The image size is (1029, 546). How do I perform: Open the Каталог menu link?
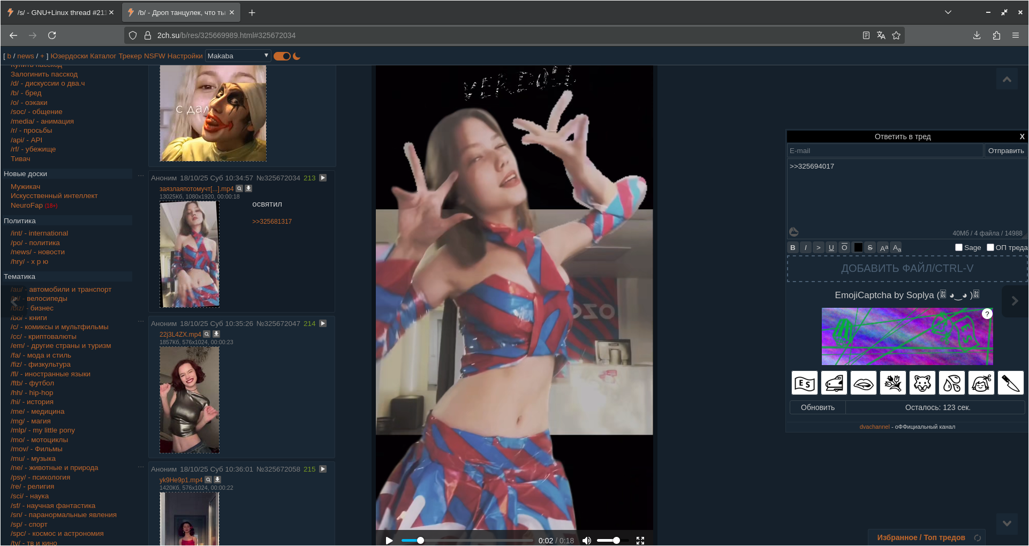[103, 56]
